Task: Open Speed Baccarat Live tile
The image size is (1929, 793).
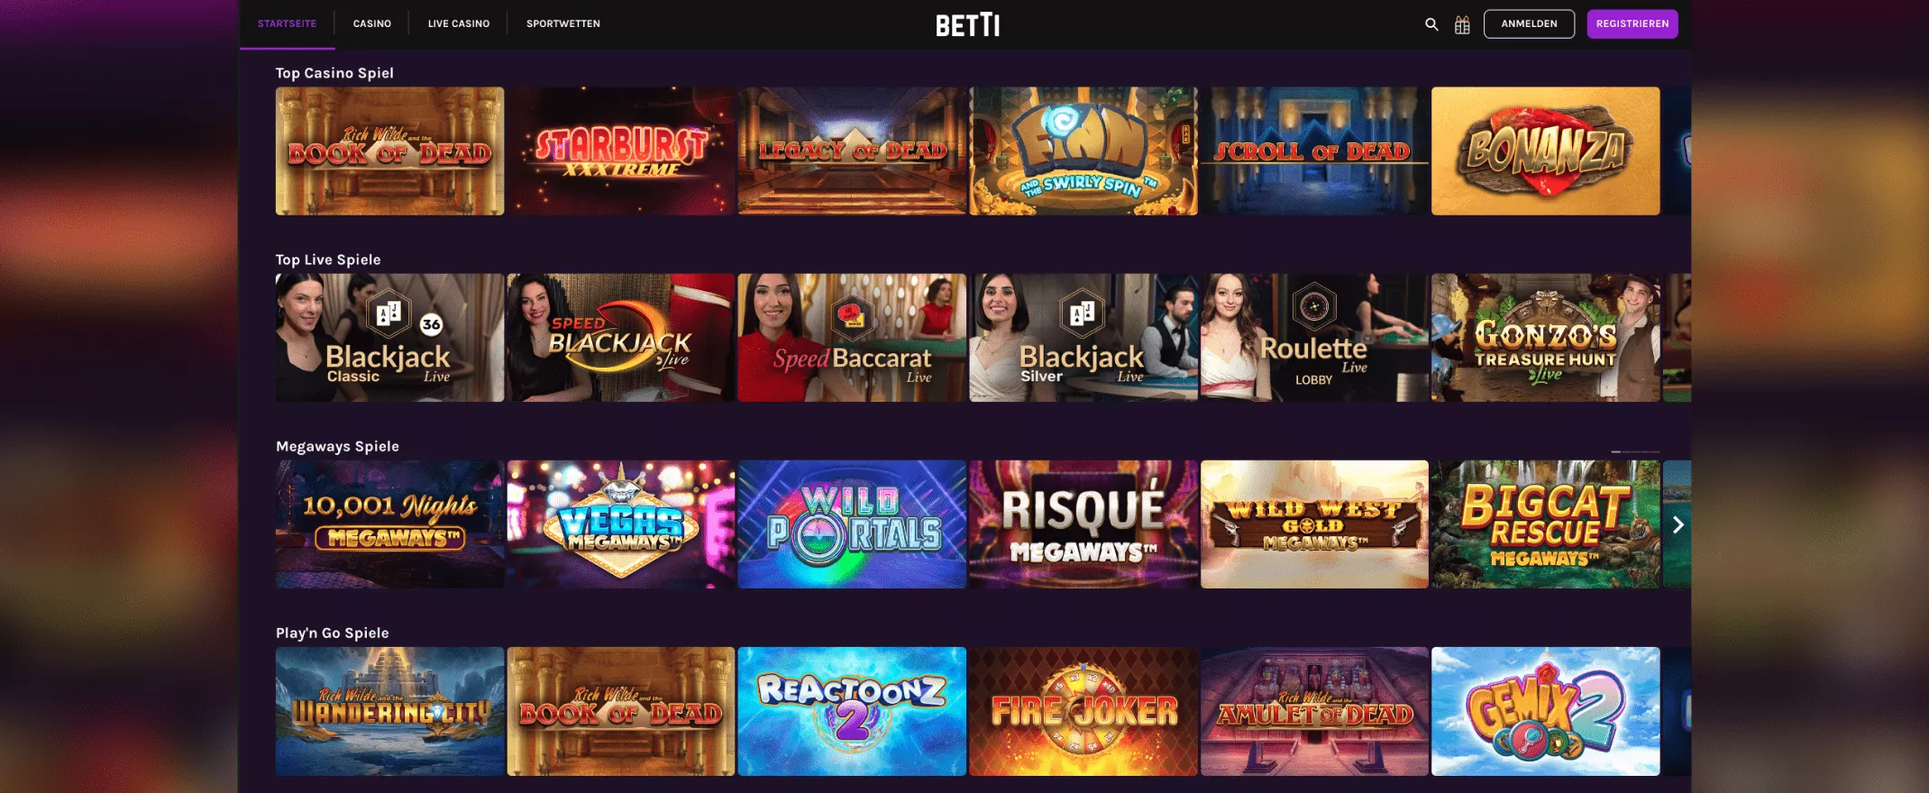Action: pos(852,338)
